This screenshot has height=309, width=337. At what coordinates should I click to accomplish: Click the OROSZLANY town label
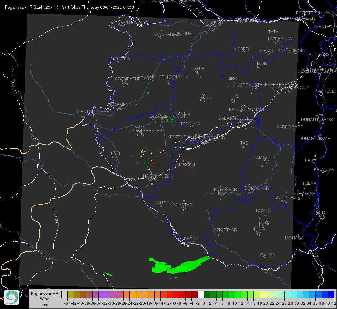(273, 50)
